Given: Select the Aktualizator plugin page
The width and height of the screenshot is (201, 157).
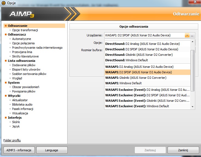Looking at the screenshot, I should coord(20,100).
